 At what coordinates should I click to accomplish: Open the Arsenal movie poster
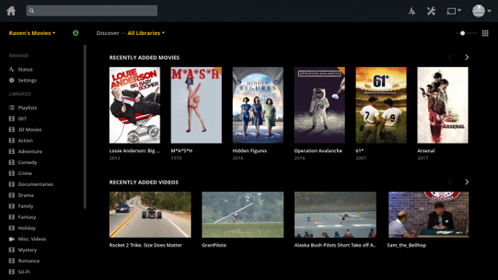click(443, 105)
